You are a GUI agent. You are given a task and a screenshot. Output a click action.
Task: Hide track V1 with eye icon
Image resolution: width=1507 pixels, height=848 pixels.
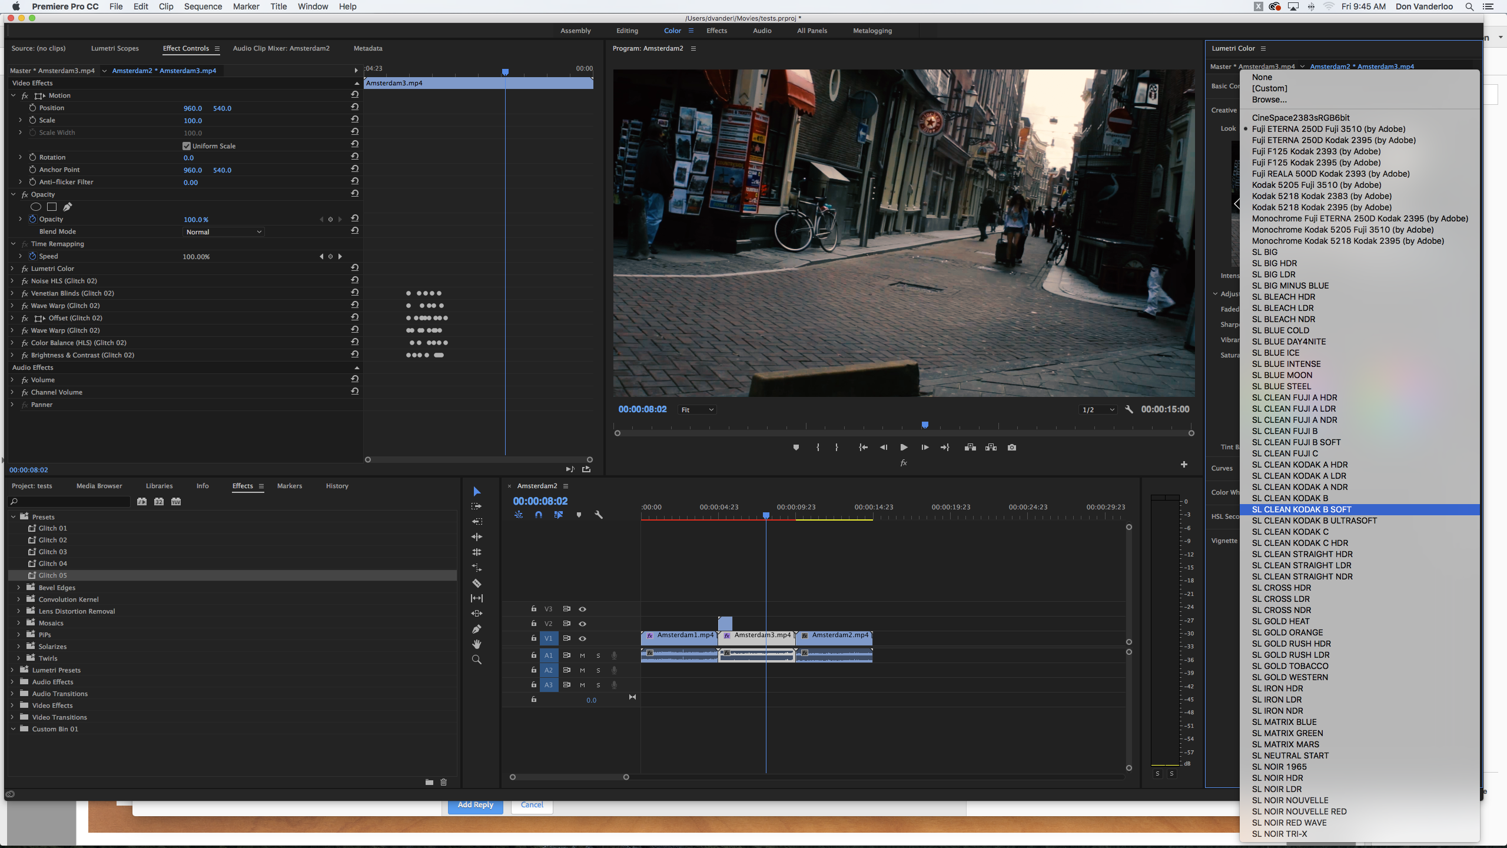[x=582, y=638]
